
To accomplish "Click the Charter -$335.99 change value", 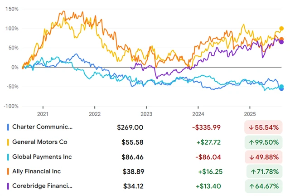I will click(x=206, y=127).
